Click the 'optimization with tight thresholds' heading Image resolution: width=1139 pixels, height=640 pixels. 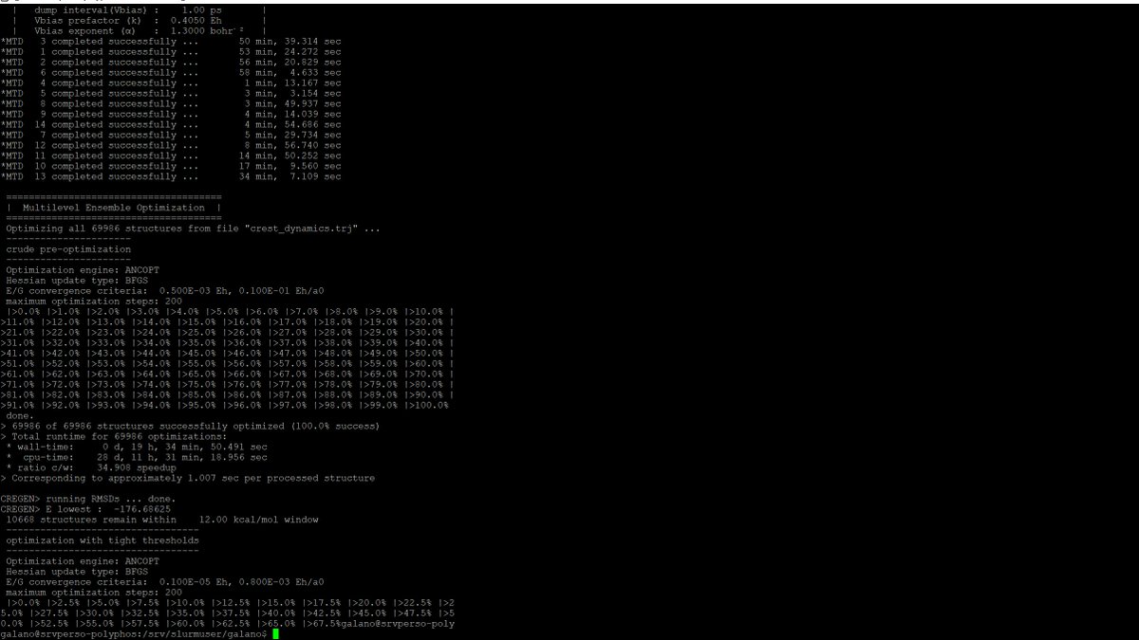pos(103,540)
